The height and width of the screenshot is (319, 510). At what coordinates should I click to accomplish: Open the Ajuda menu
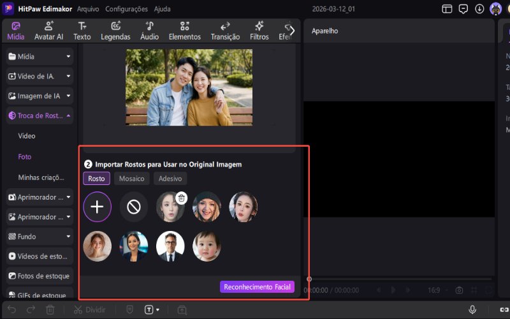[x=162, y=9]
